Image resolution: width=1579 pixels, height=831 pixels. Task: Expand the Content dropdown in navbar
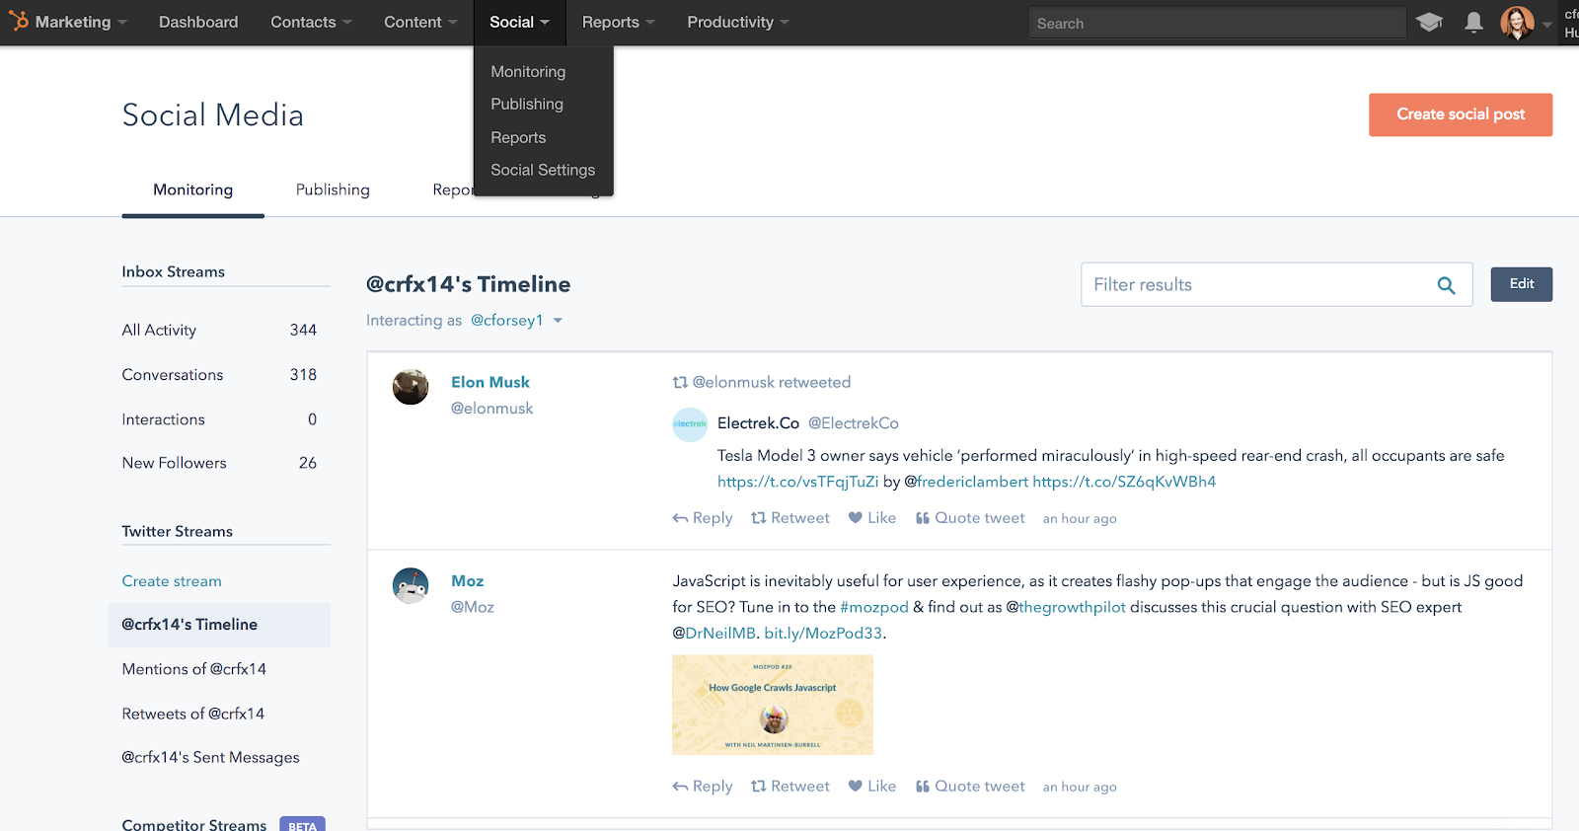tap(420, 22)
